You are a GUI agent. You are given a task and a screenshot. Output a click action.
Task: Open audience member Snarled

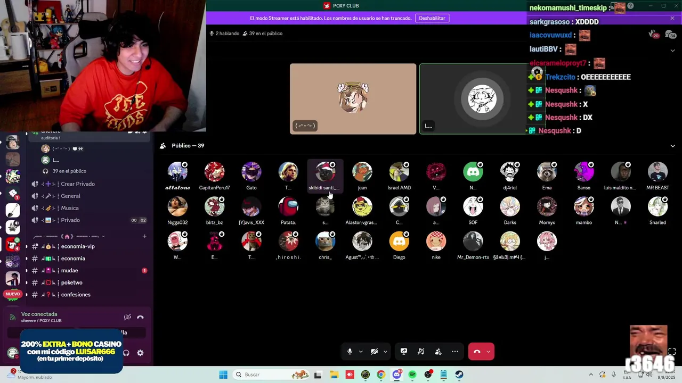click(657, 211)
